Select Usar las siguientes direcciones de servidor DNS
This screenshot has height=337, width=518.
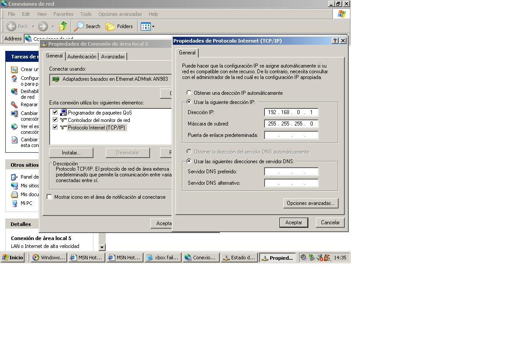[189, 161]
